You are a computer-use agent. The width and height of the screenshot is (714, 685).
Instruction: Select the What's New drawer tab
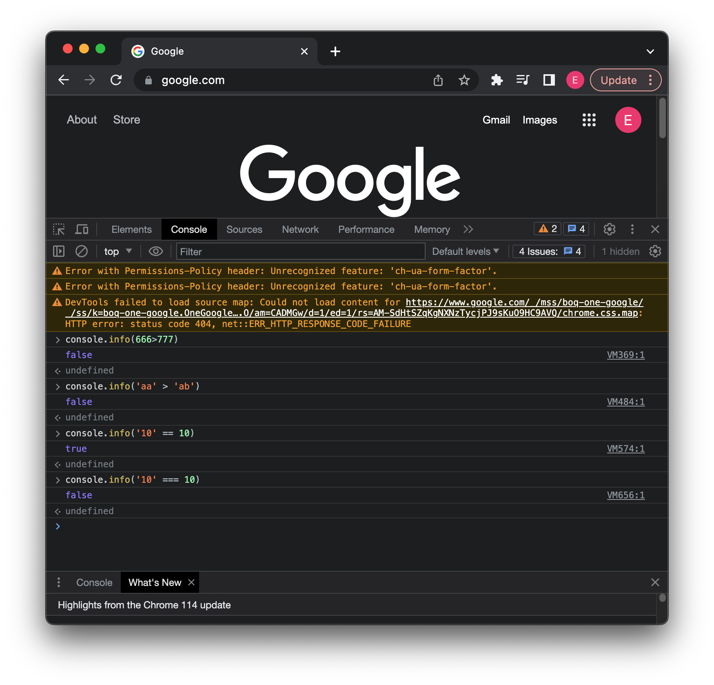pyautogui.click(x=155, y=582)
